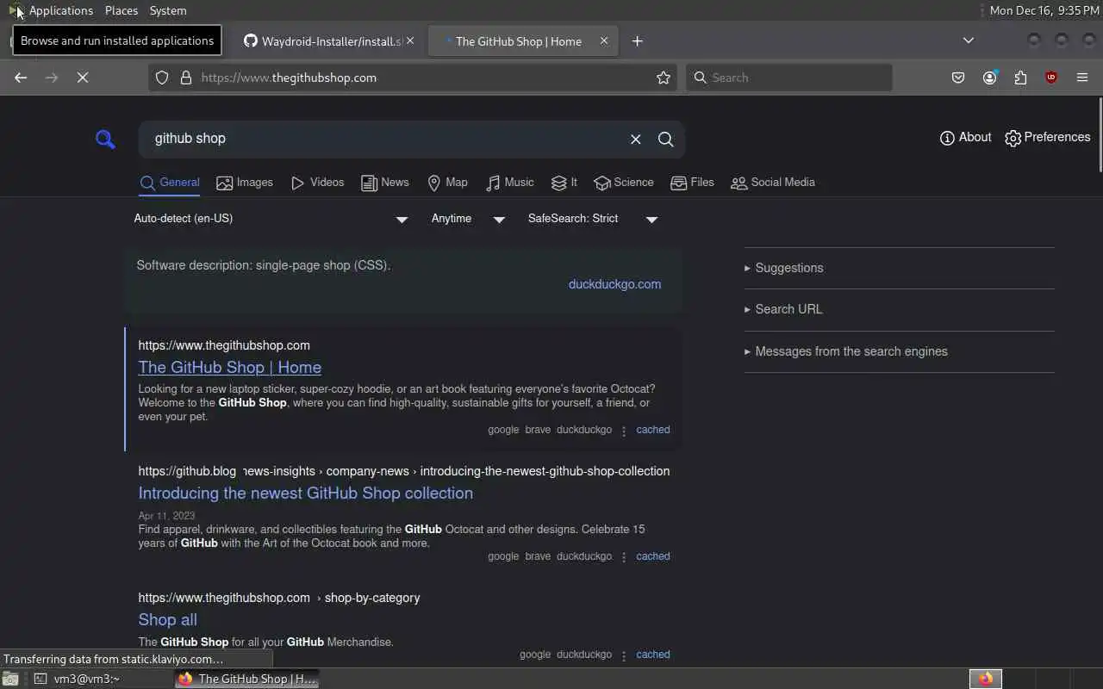The width and height of the screenshot is (1103, 689).
Task: Open cached version of 'Shop all' result
Action: click(x=652, y=655)
